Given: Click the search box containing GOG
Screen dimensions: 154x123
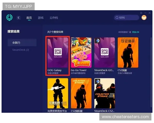Looking at the screenshot, I should click(x=127, y=18).
